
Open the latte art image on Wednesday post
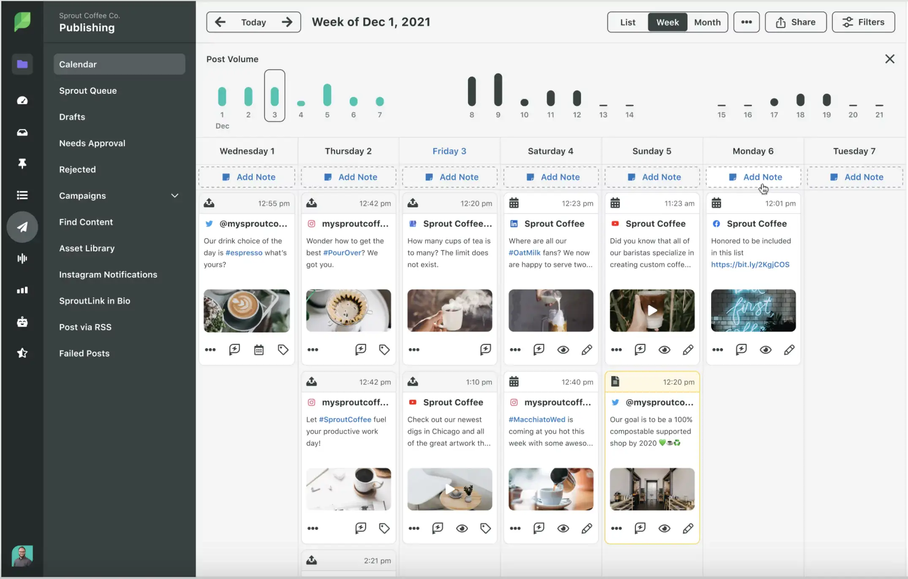tap(247, 311)
